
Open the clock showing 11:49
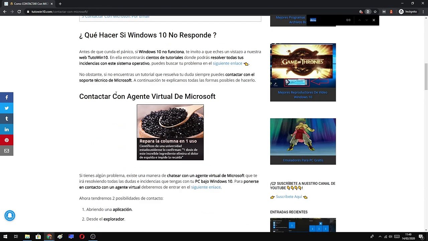[408, 237]
